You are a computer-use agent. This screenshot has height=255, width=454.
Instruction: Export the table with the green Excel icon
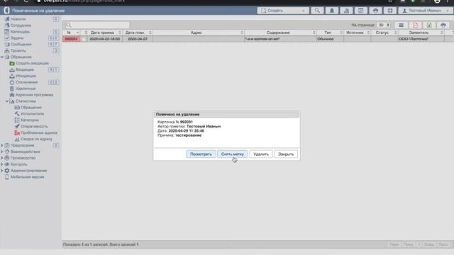(429, 25)
